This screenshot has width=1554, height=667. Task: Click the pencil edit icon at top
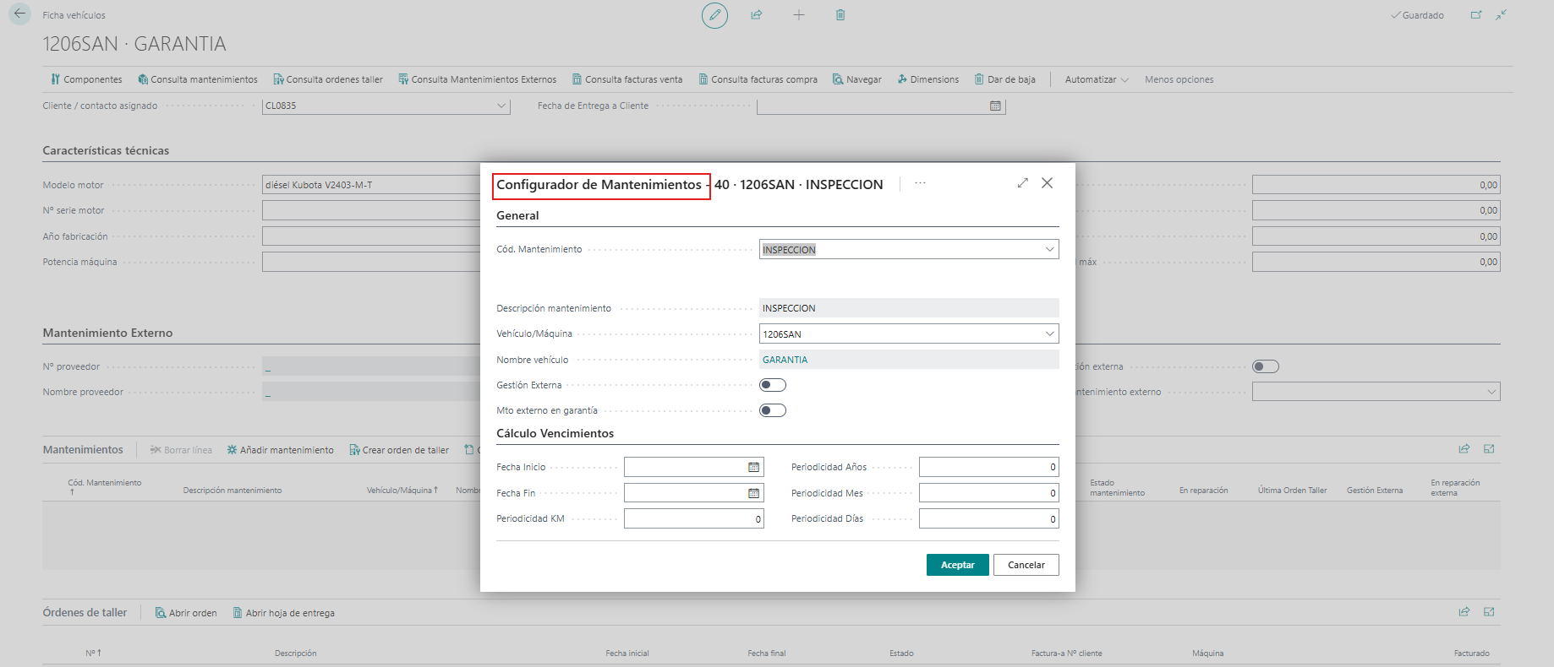(714, 15)
